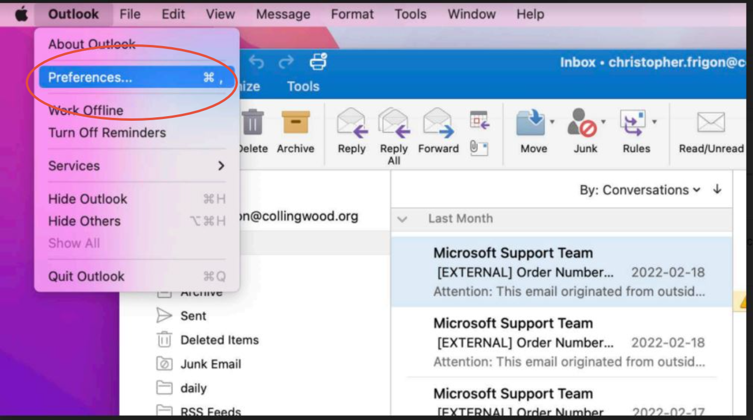Open the Window menu
The image size is (753, 420).
click(x=471, y=14)
